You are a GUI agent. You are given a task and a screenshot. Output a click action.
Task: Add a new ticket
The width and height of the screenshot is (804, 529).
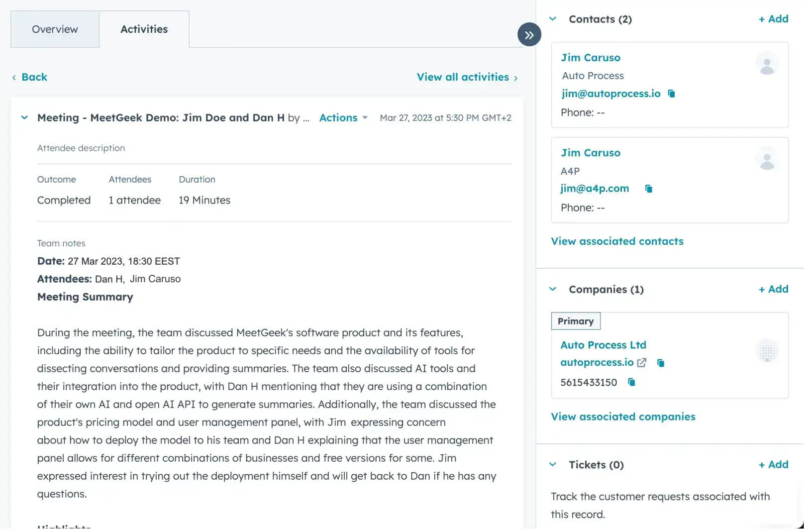click(x=774, y=465)
